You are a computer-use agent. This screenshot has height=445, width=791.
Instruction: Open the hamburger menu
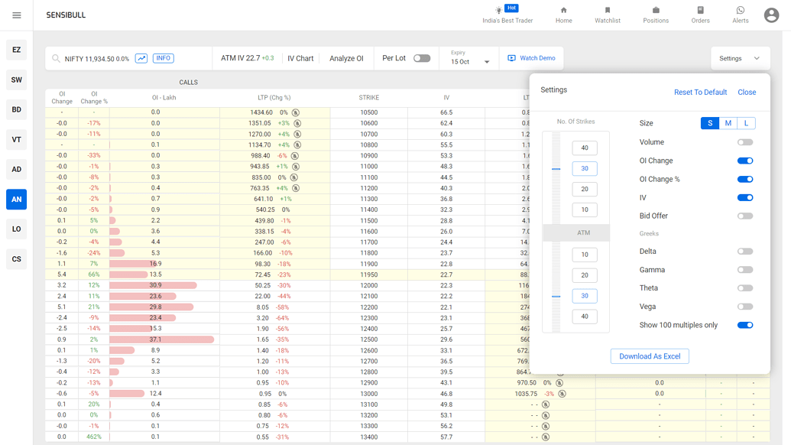point(17,15)
